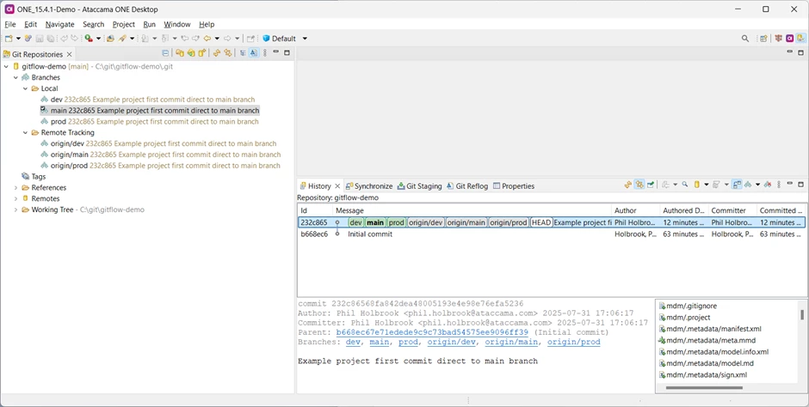The height and width of the screenshot is (407, 809).
Task: Collapse the Local branches folder
Action: click(x=25, y=88)
